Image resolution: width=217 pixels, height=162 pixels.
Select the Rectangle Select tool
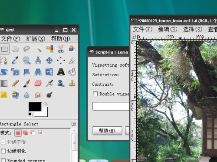[4, 49]
